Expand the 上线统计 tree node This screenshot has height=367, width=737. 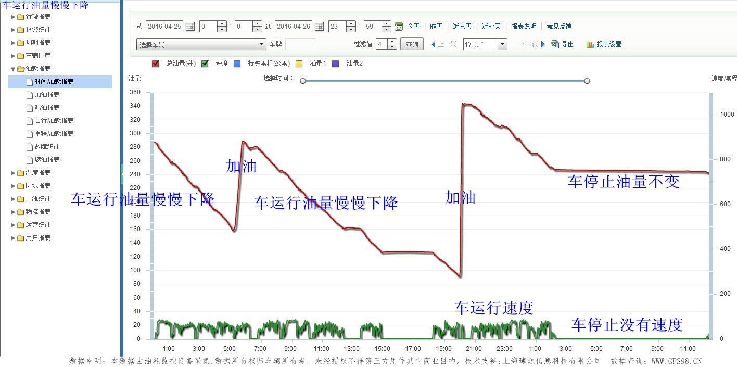(14, 199)
